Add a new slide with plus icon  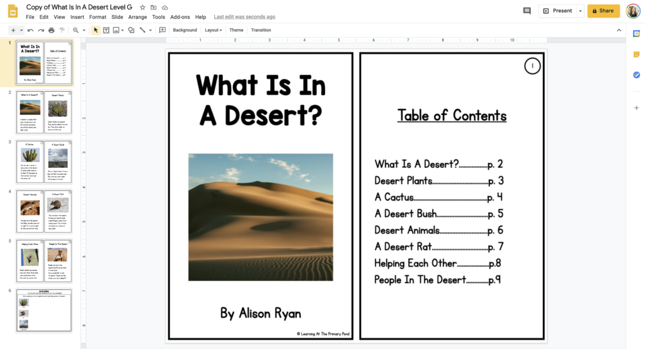pyautogui.click(x=13, y=30)
